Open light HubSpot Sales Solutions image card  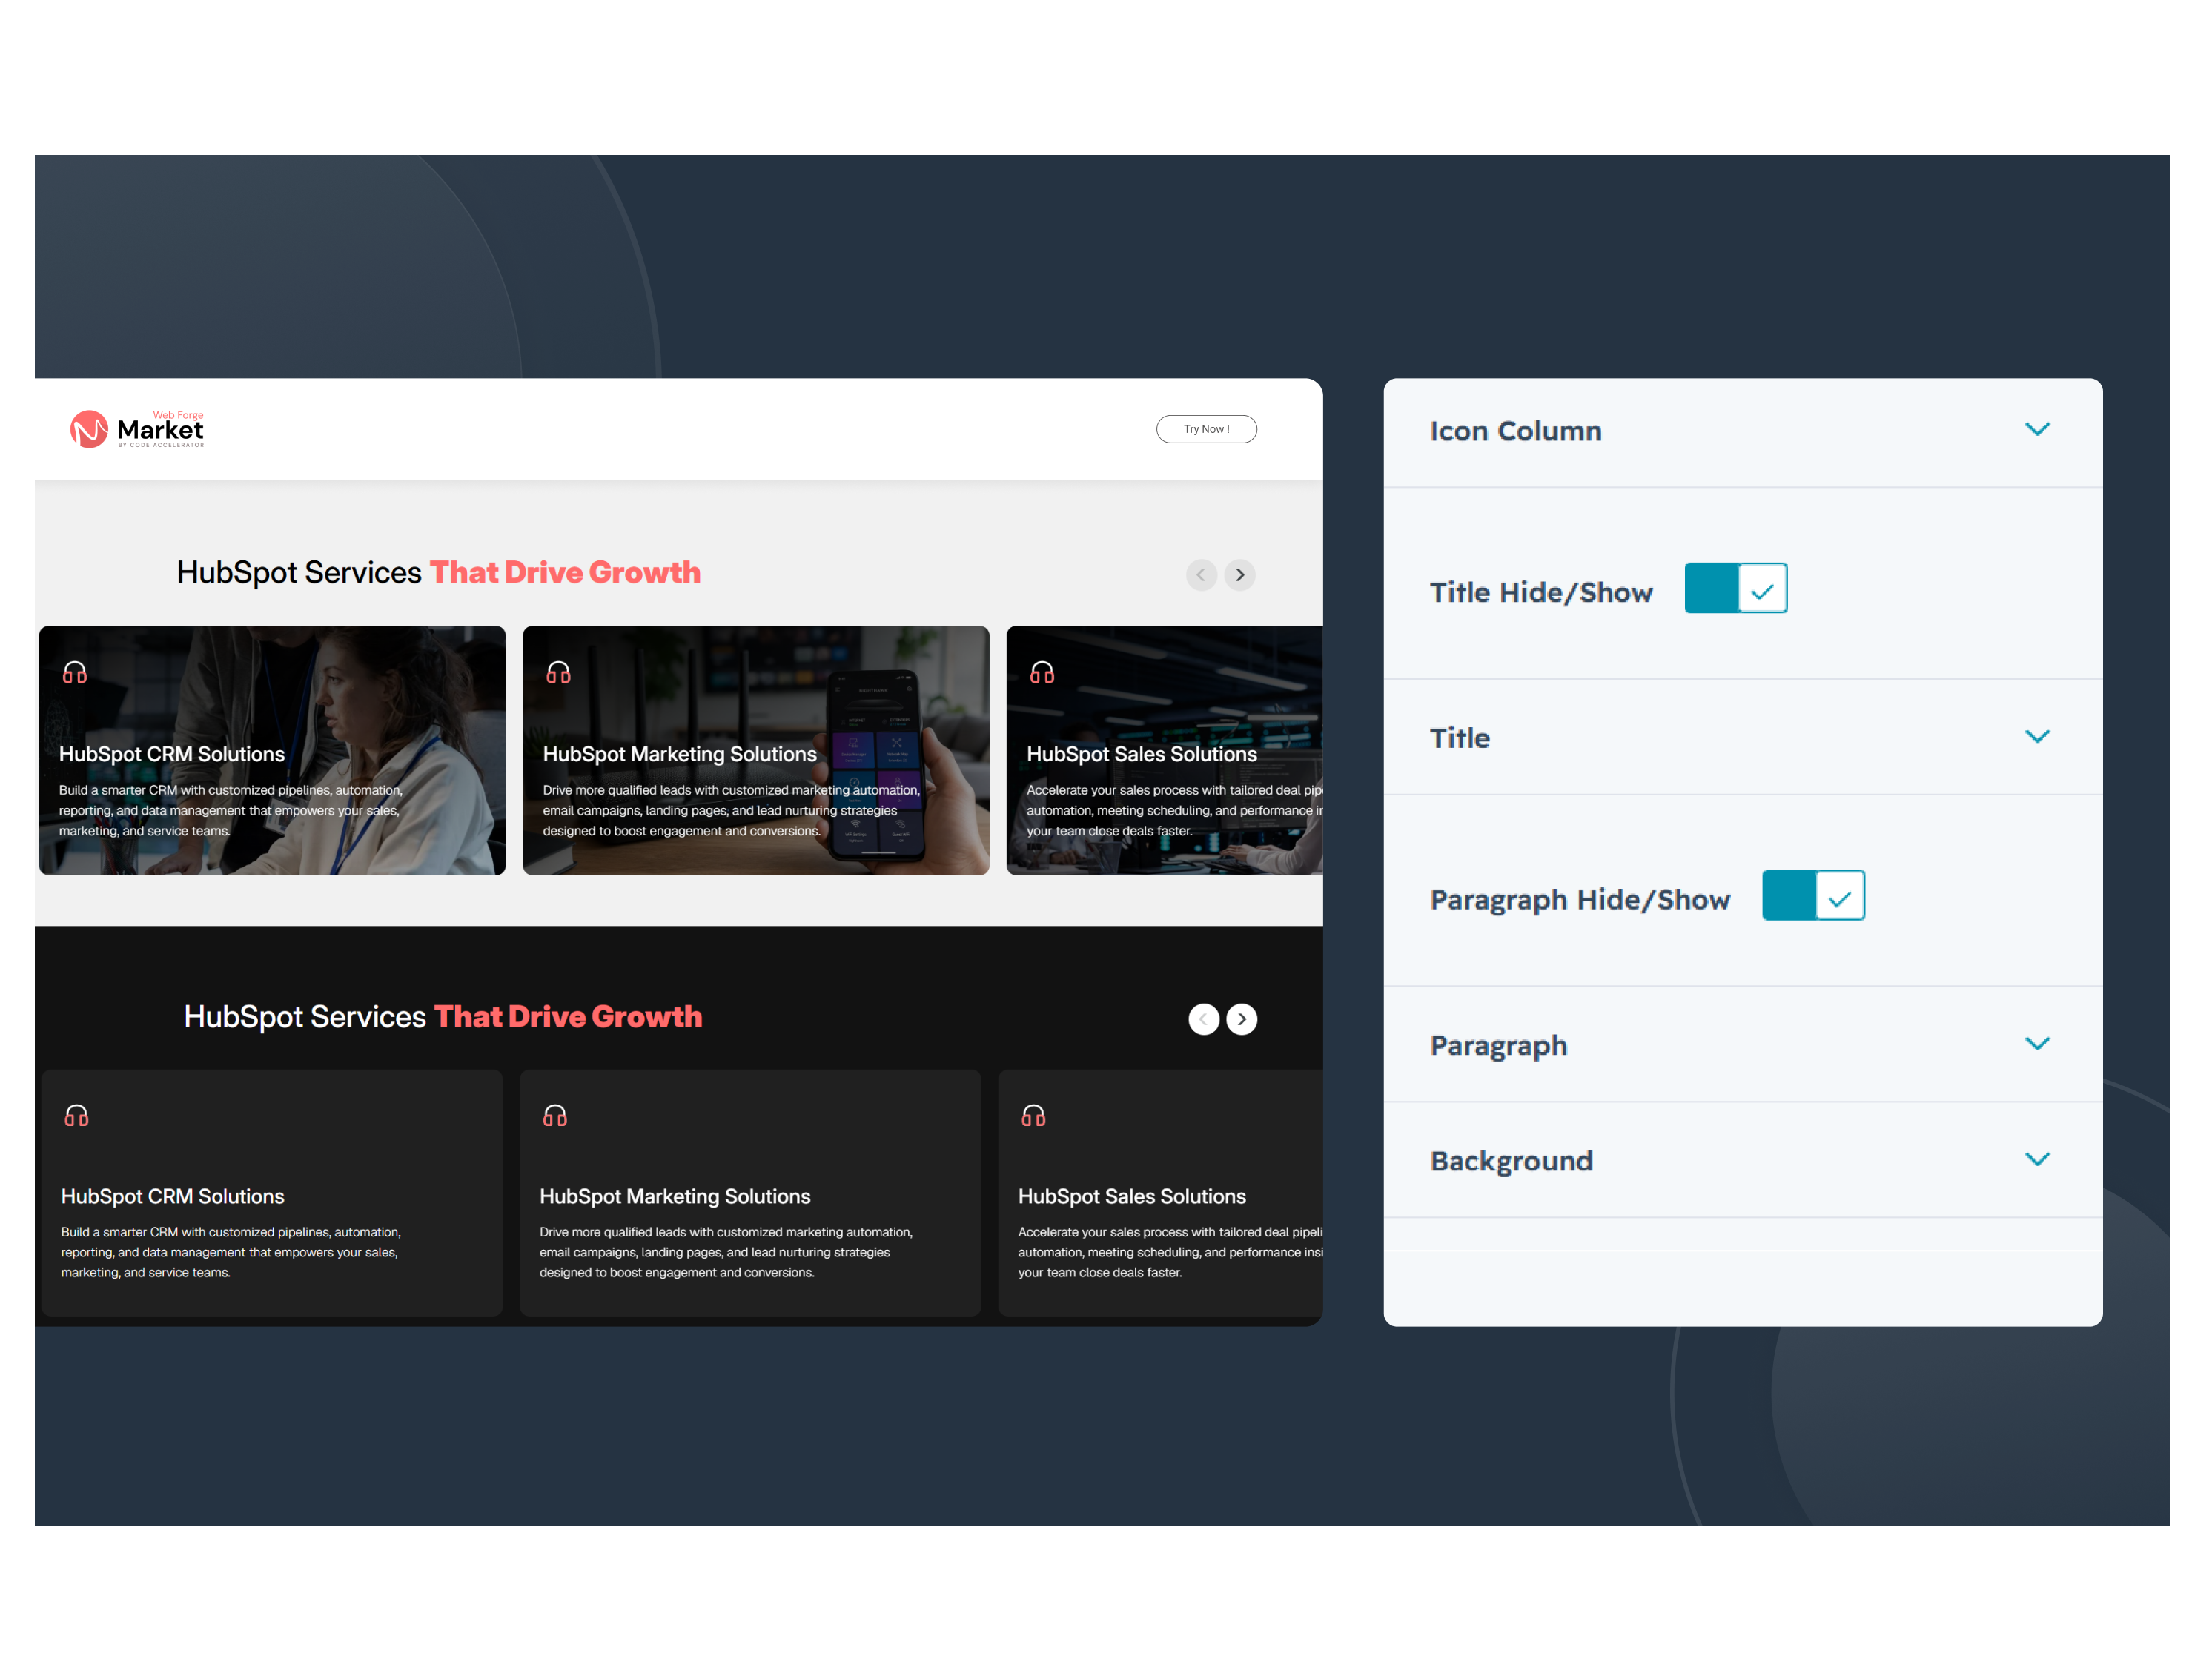point(1165,751)
